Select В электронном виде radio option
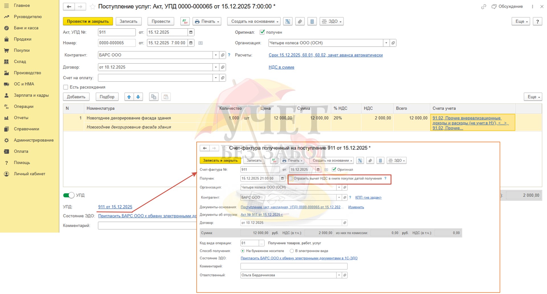Screen dimensions: 547x294 292,251
